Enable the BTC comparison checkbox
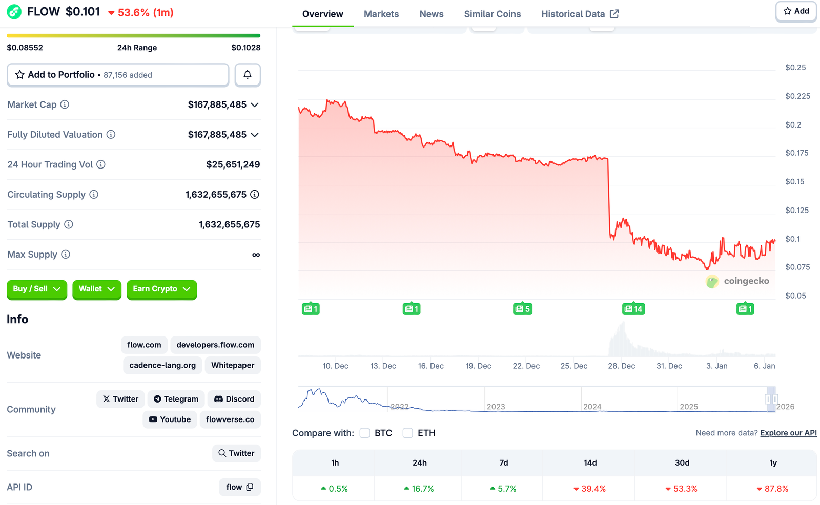820x505 pixels. click(364, 433)
